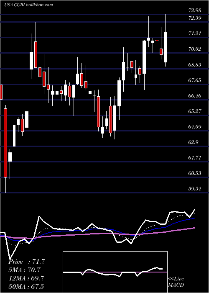Click the 70.02 price axis label

click(x=195, y=49)
